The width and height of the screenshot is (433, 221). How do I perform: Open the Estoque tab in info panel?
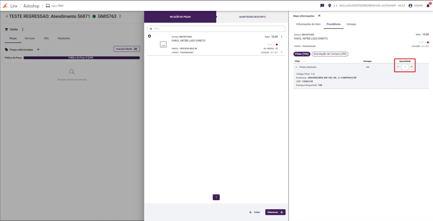[x=351, y=24]
